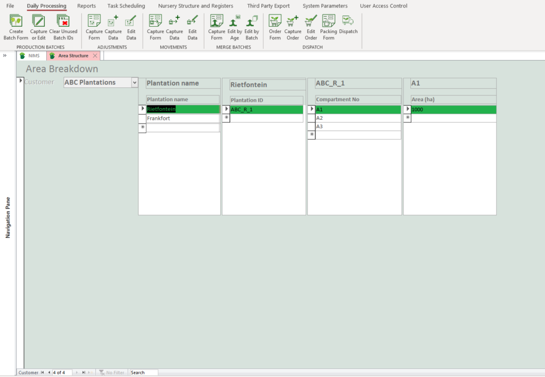Viewport: 545px width, 377px height.
Task: Open Edit by Batch tool
Action: point(252,21)
